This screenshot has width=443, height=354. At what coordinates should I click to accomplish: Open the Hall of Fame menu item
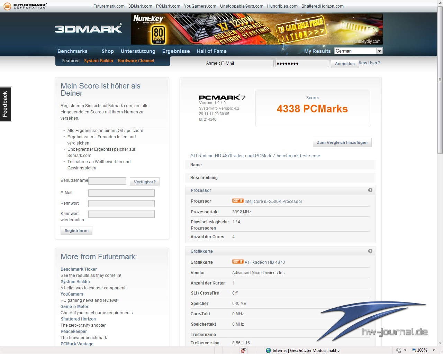tap(211, 51)
